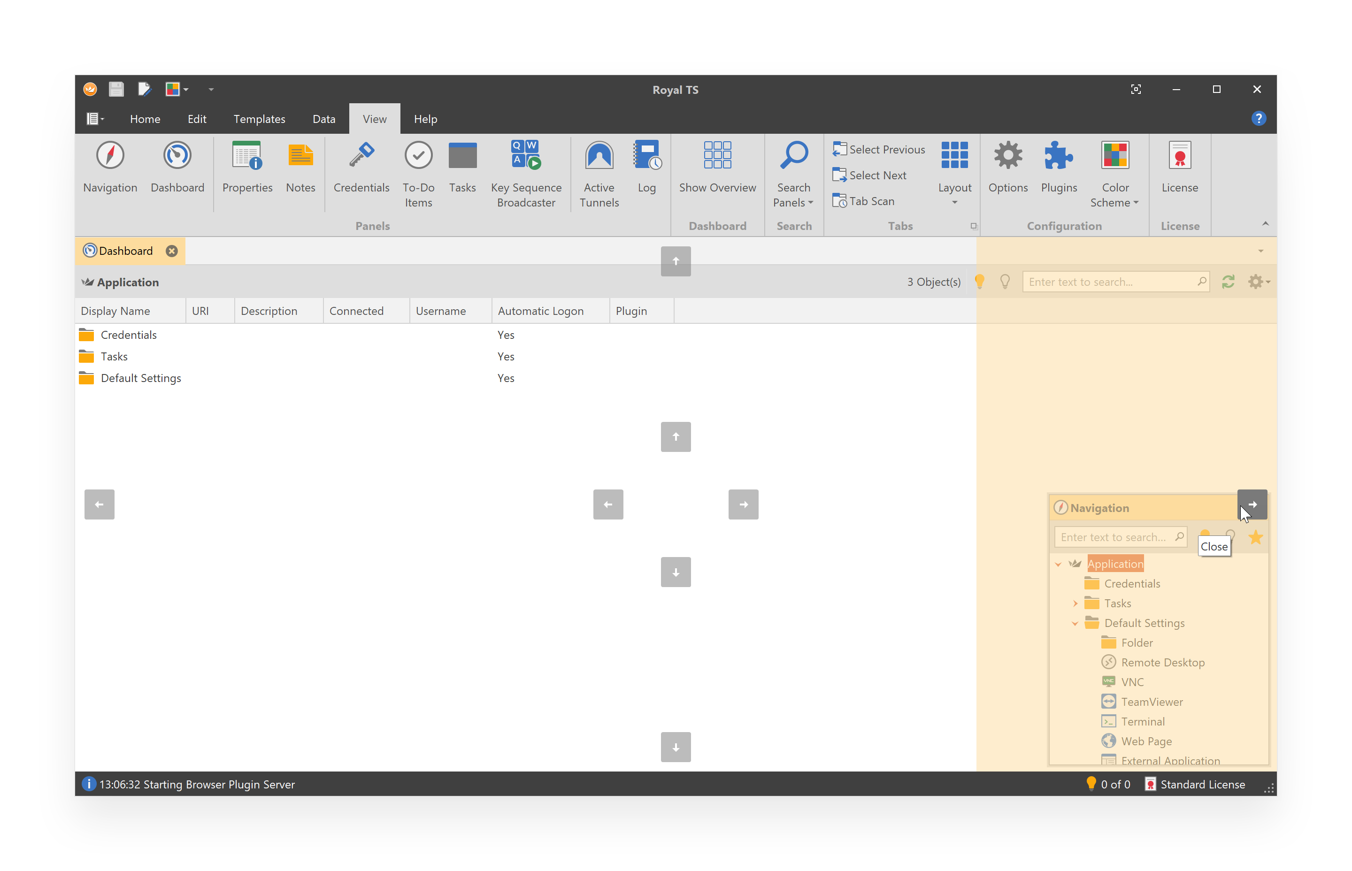The image size is (1352, 871).
Task: Open the Tabs group dialog launcher
Action: point(973,226)
